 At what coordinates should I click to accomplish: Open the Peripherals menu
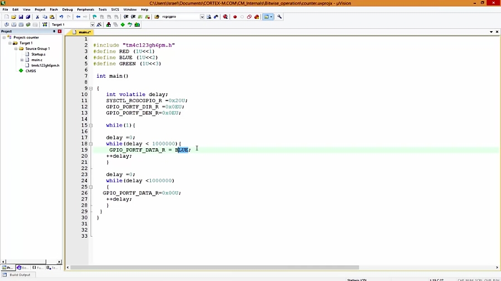[x=86, y=9]
